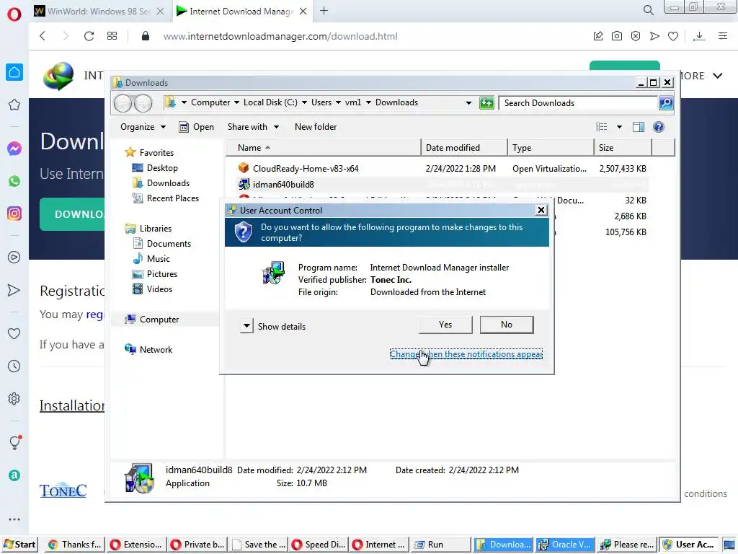Image resolution: width=738 pixels, height=554 pixels.
Task: Sort files by the Name column
Action: click(324, 147)
